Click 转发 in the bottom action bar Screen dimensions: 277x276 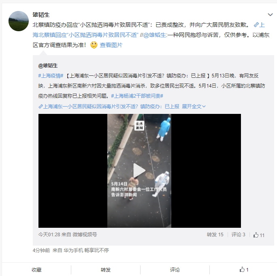[x=106, y=270]
